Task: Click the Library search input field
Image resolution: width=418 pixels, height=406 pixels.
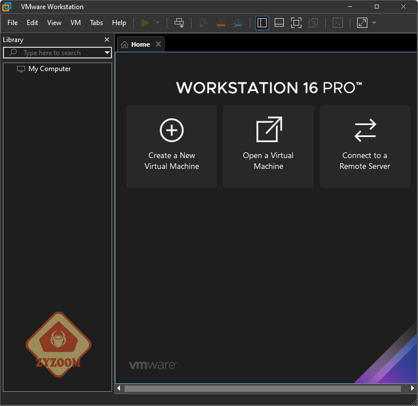Action: [x=57, y=53]
